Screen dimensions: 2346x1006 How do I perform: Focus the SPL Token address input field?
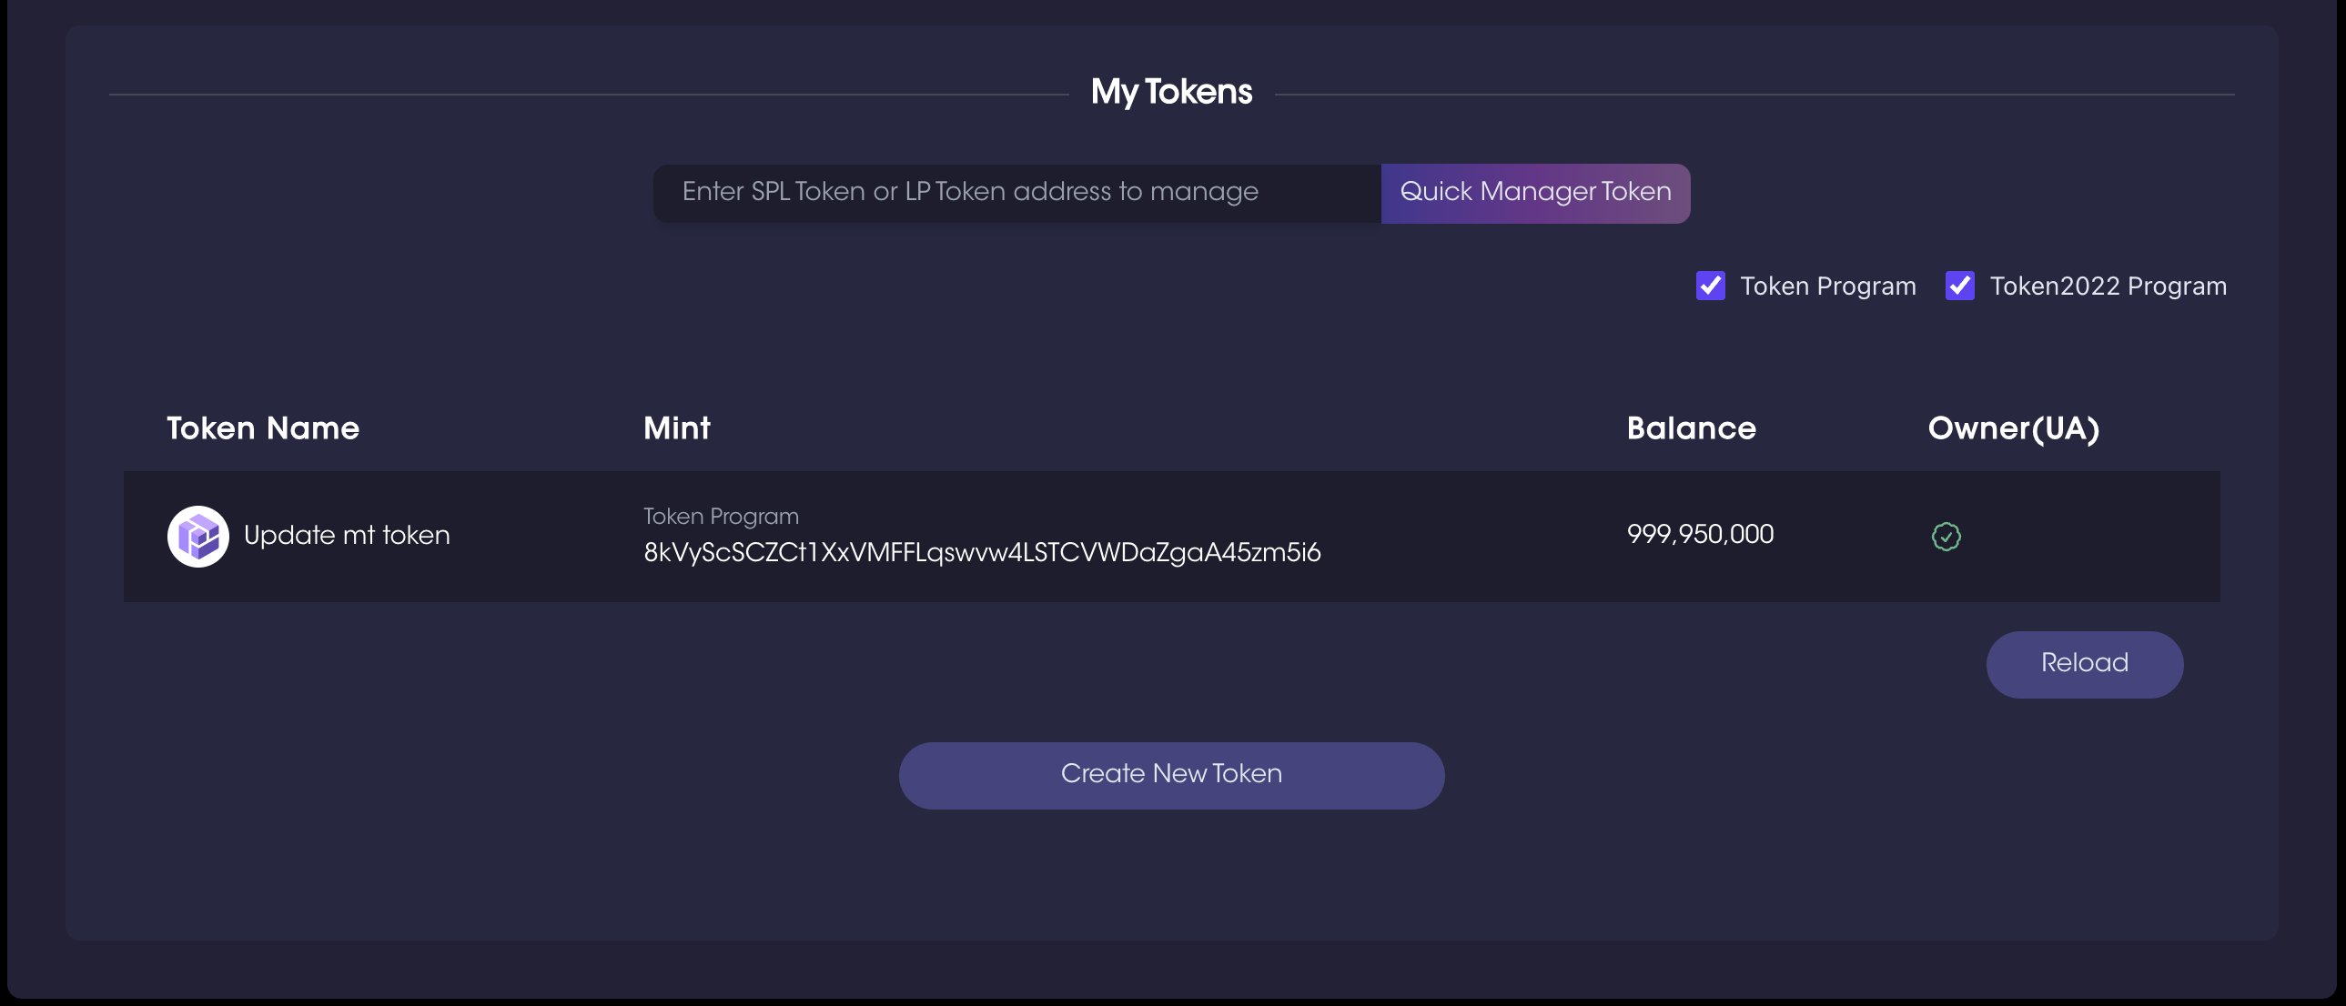click(1016, 192)
